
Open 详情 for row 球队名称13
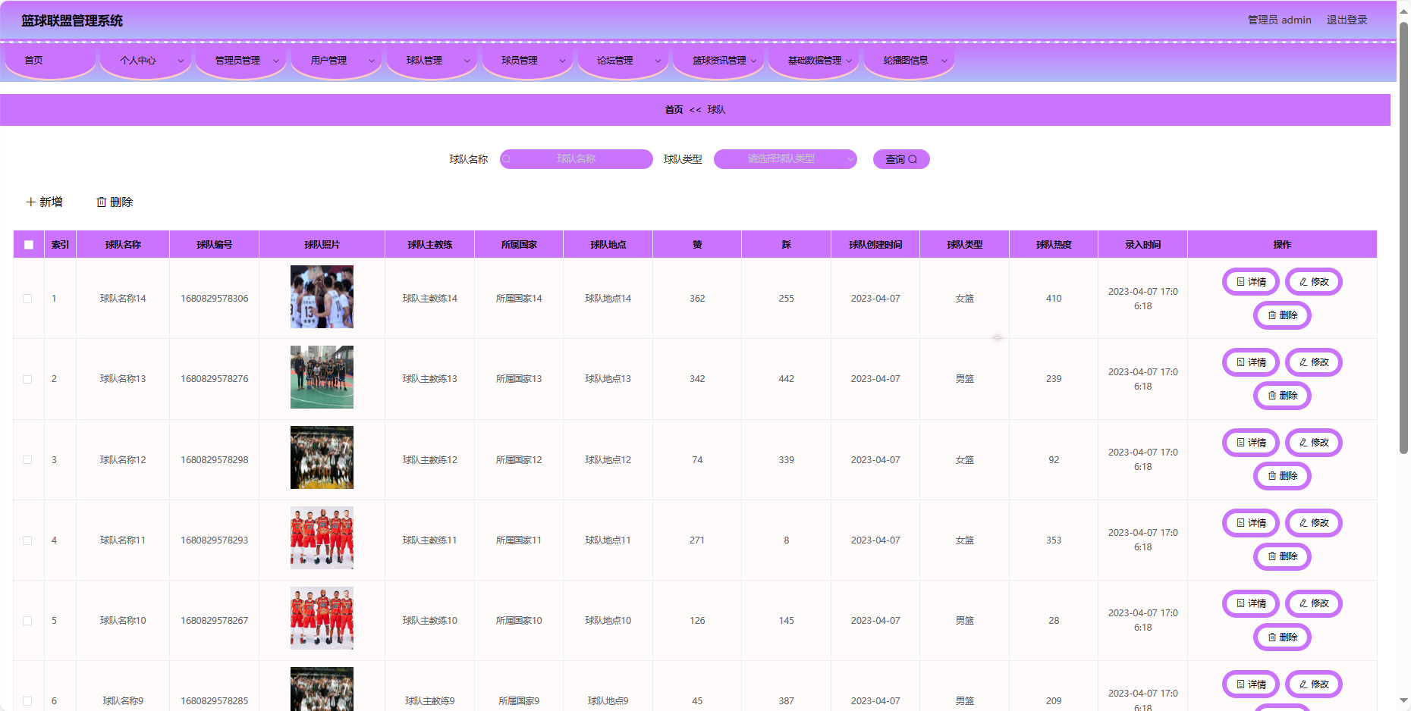pos(1250,362)
